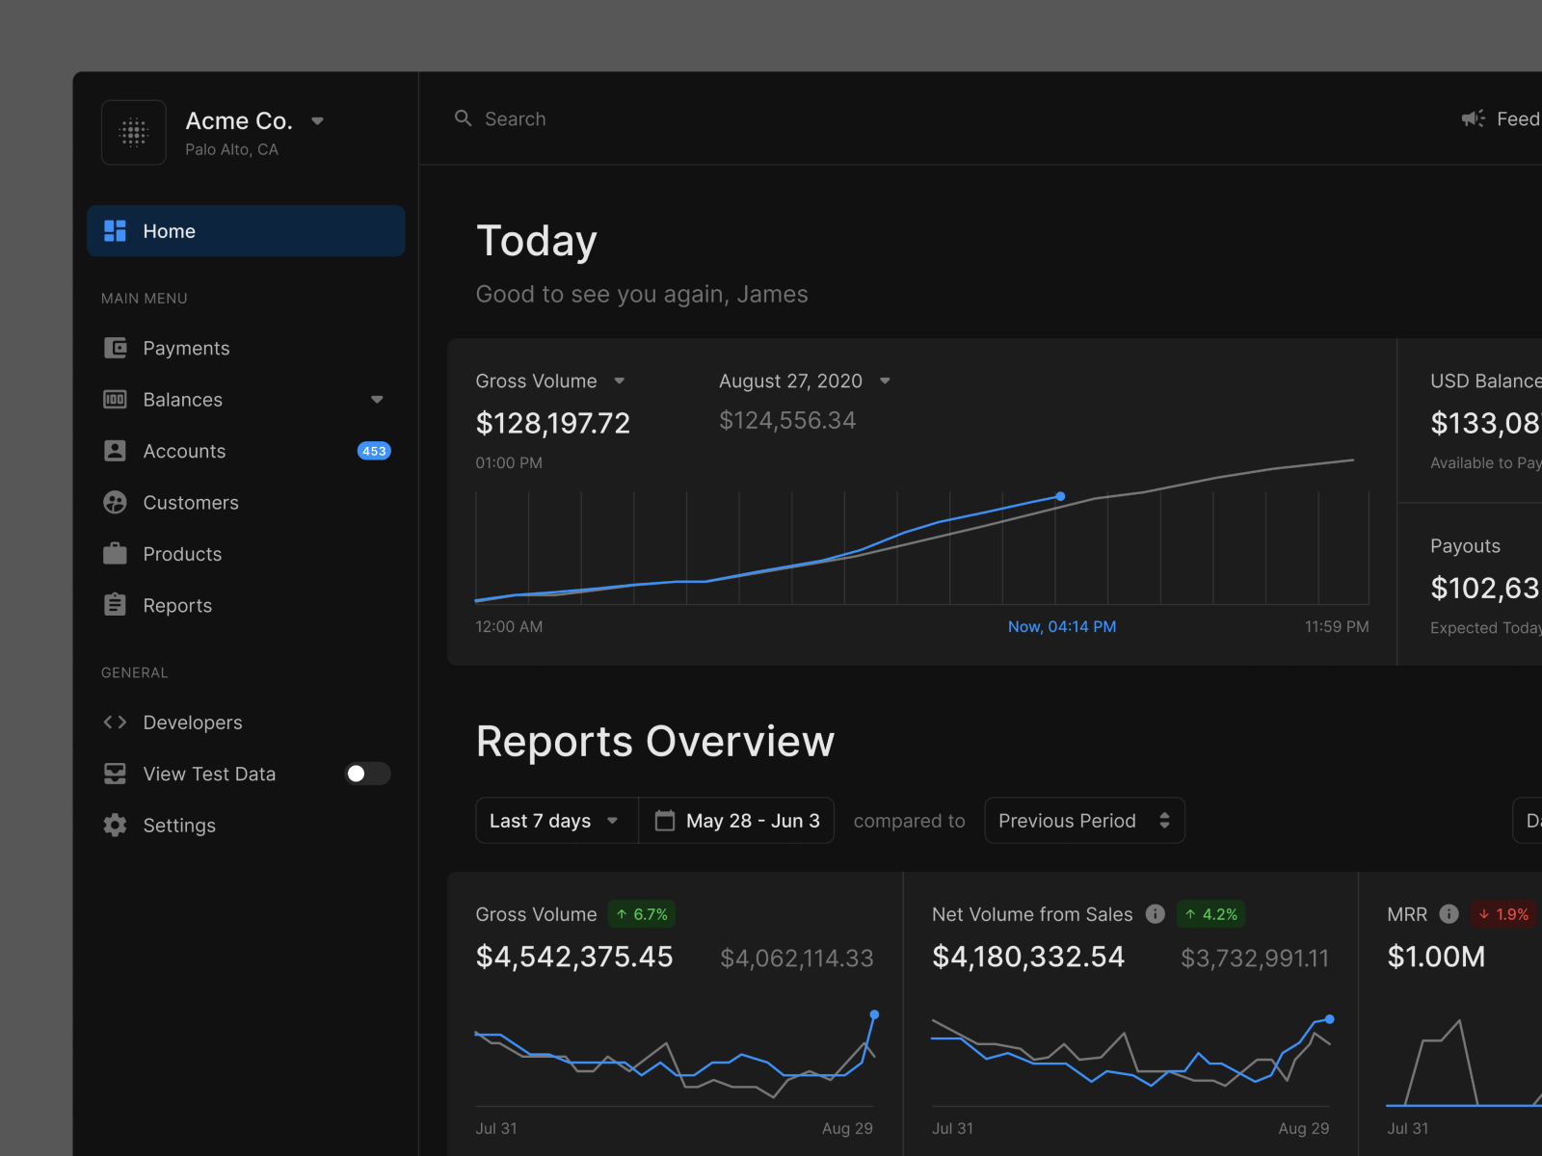Click the Reports clipboard icon
The width and height of the screenshot is (1542, 1156).
pyautogui.click(x=115, y=604)
